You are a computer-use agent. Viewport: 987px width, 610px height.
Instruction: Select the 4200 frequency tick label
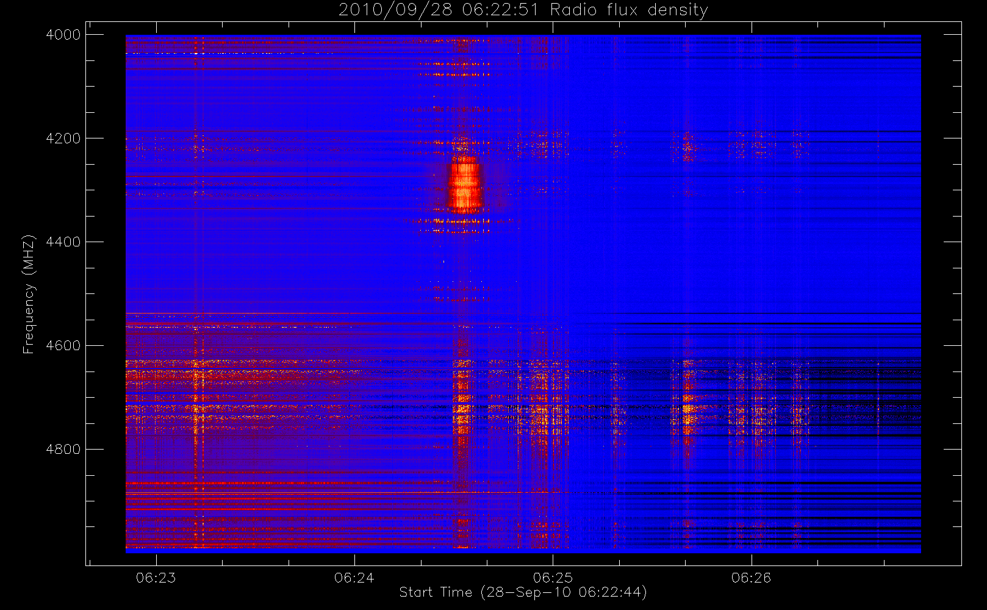pyautogui.click(x=63, y=138)
